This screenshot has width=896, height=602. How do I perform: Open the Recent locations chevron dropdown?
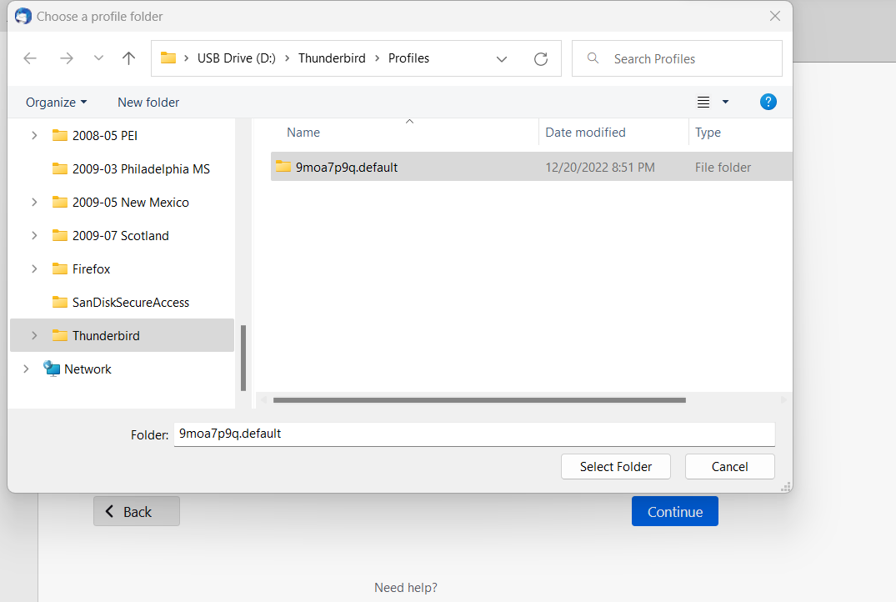[x=98, y=58]
